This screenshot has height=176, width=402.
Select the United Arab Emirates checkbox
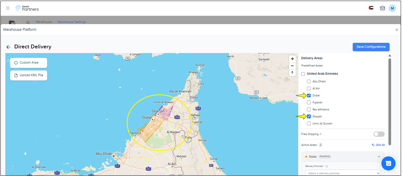click(x=303, y=74)
